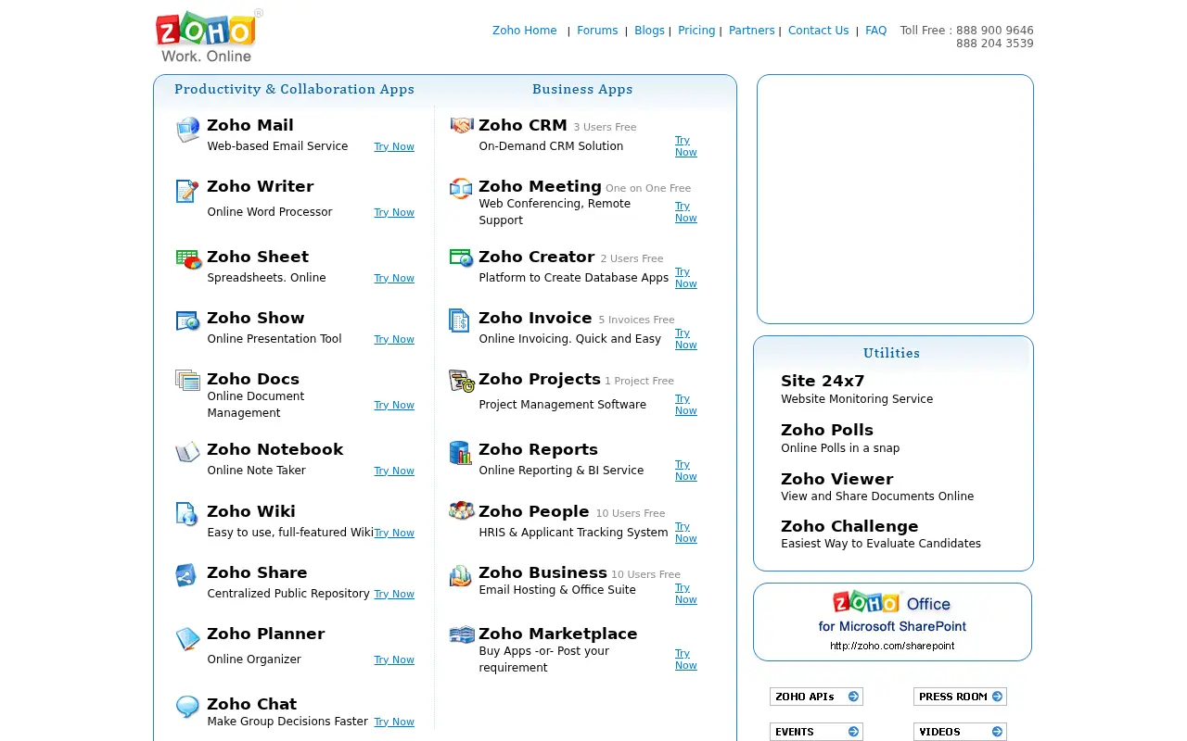This screenshot has width=1187, height=741.
Task: Open the Partners navigation link
Action: click(751, 31)
